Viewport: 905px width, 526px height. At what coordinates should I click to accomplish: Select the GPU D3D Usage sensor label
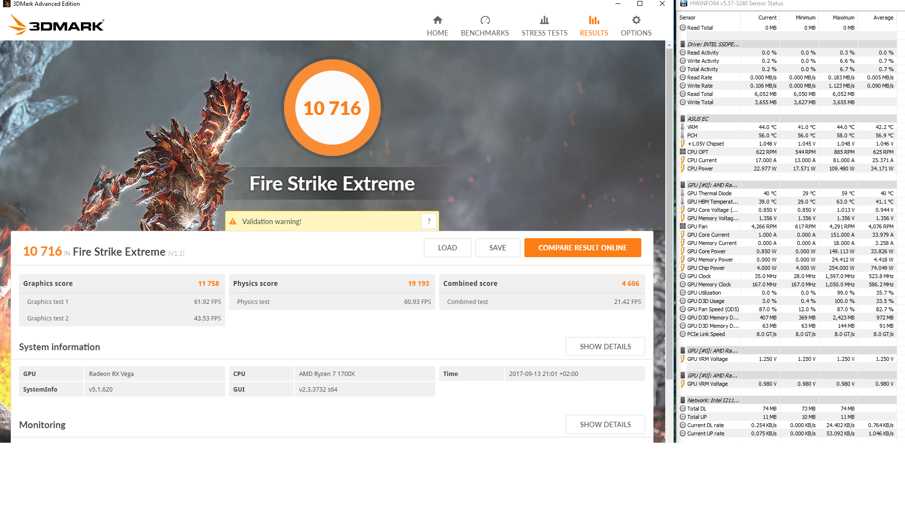pos(706,301)
